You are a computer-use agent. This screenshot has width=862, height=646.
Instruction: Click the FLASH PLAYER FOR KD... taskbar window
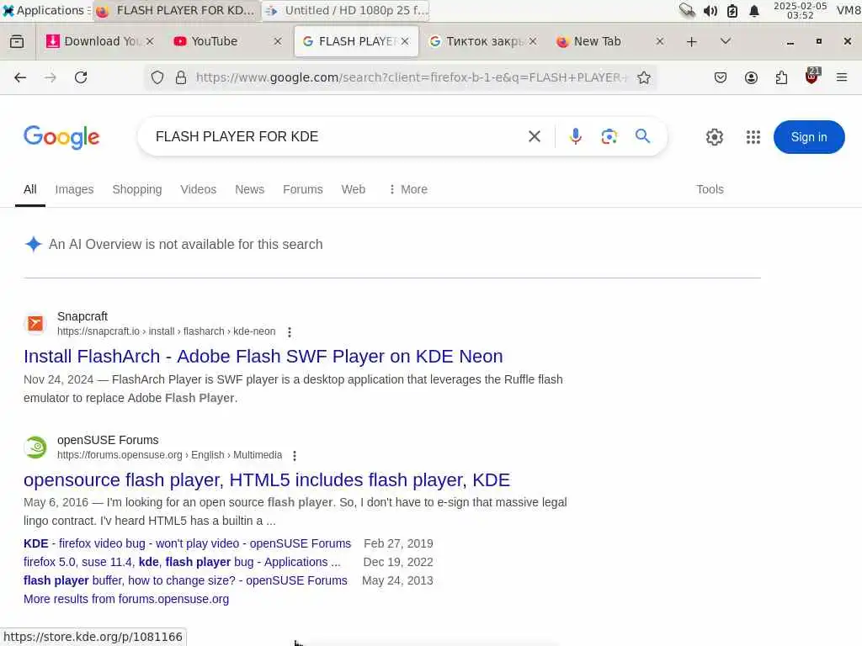tap(176, 10)
